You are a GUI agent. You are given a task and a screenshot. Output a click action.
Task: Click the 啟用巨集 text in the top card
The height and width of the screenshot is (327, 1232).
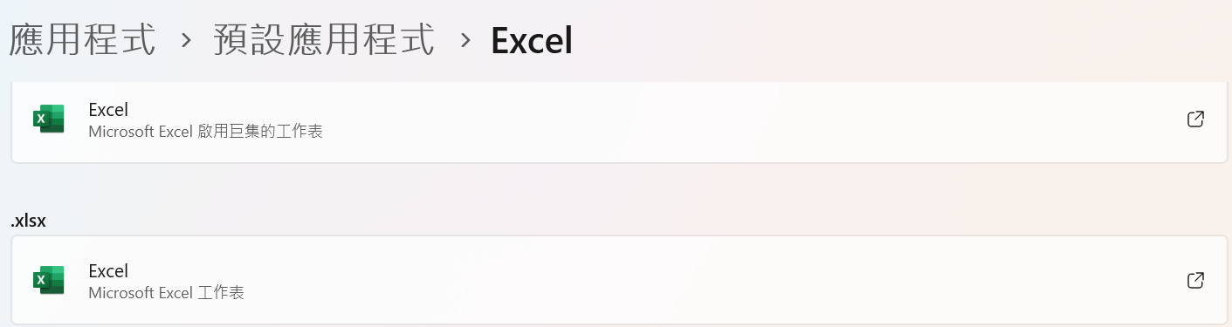(x=224, y=132)
